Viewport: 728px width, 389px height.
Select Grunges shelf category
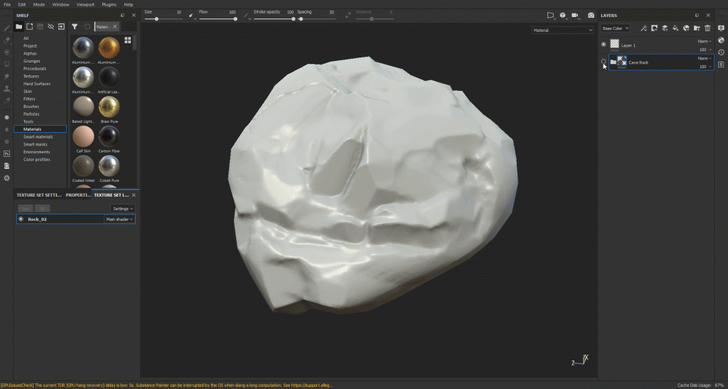(x=31, y=61)
